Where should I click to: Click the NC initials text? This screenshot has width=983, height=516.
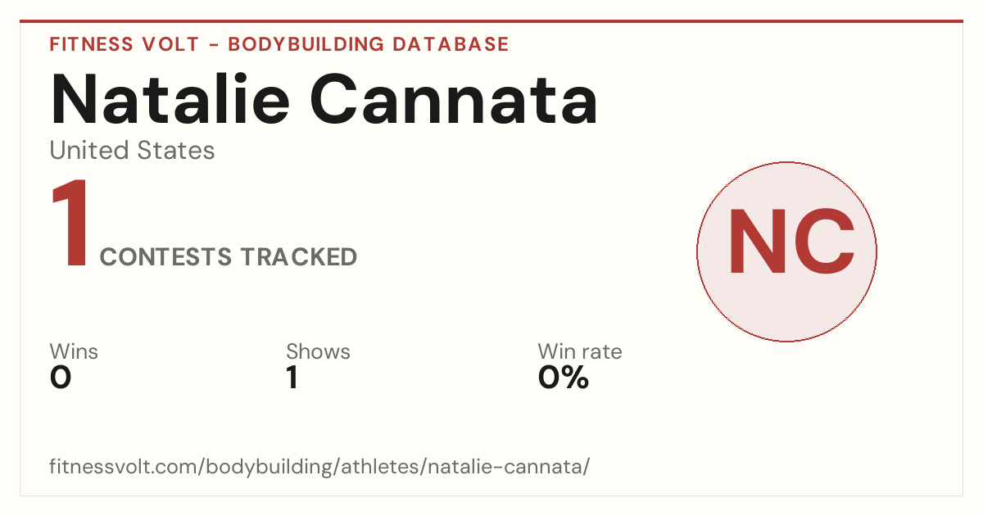(791, 242)
